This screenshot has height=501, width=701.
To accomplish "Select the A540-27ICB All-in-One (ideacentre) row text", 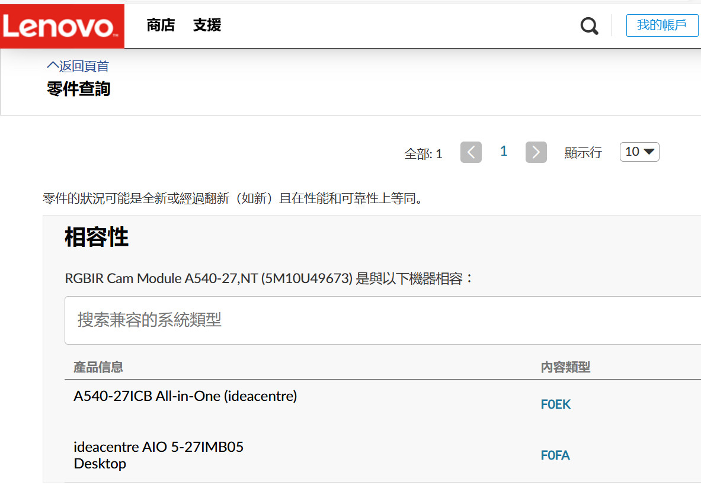I will [185, 396].
